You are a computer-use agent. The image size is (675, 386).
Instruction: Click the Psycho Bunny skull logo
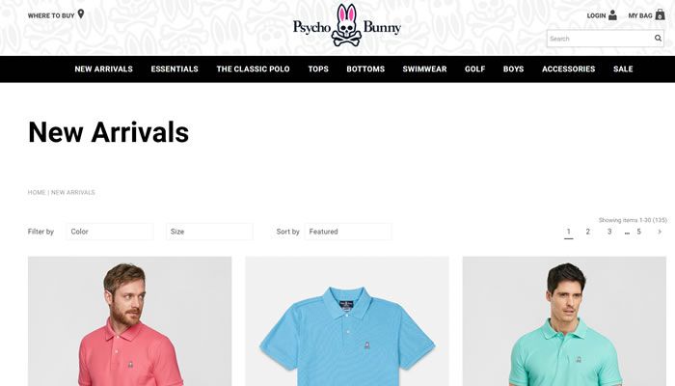(x=346, y=25)
